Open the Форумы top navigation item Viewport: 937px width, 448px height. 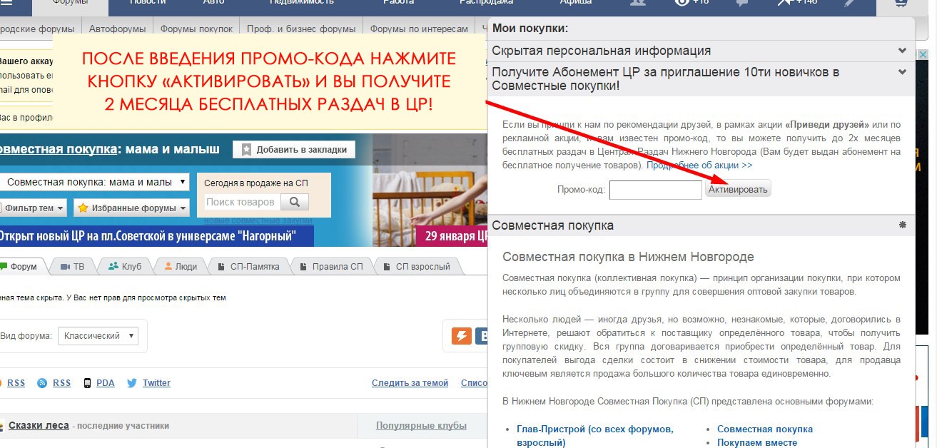pos(71,4)
